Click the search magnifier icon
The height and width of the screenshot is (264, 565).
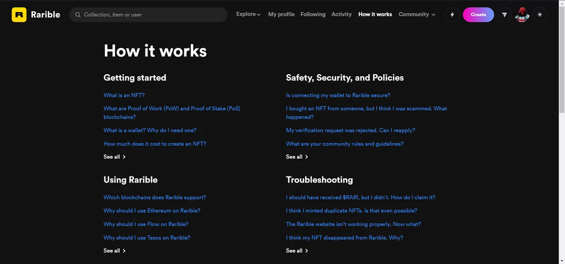pos(78,15)
